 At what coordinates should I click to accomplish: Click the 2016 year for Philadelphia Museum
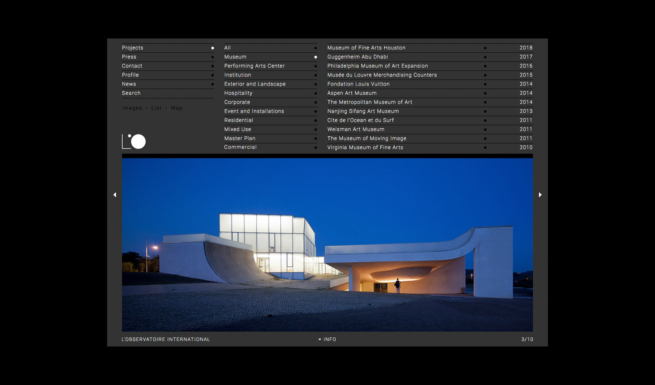526,66
